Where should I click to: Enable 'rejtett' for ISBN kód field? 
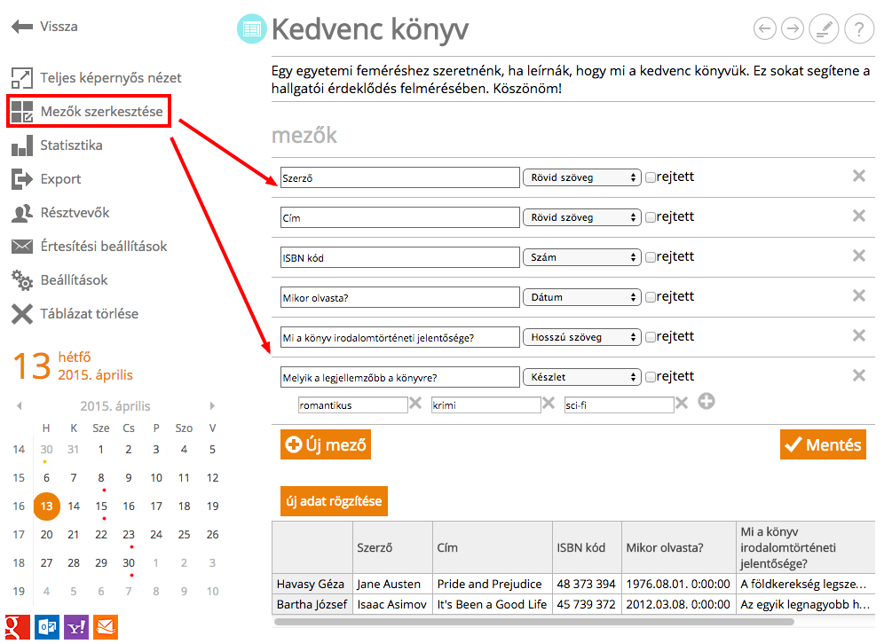tap(651, 257)
